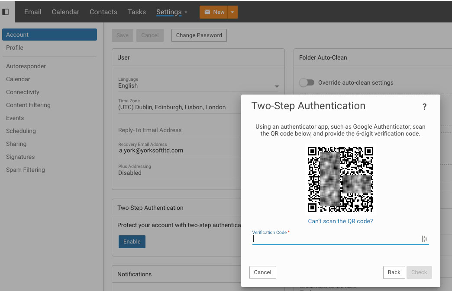The image size is (452, 291).
Task: Open Content Filtering settings
Action: point(28,105)
